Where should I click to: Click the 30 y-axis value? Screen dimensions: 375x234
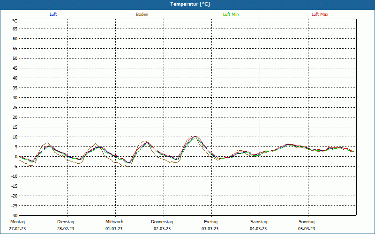(x=15, y=98)
